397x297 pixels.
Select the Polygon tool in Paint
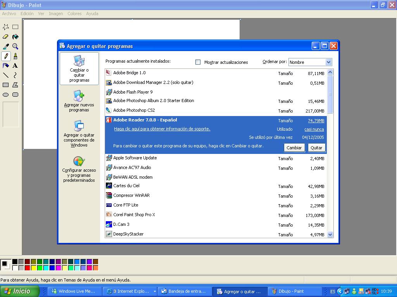tap(16, 85)
